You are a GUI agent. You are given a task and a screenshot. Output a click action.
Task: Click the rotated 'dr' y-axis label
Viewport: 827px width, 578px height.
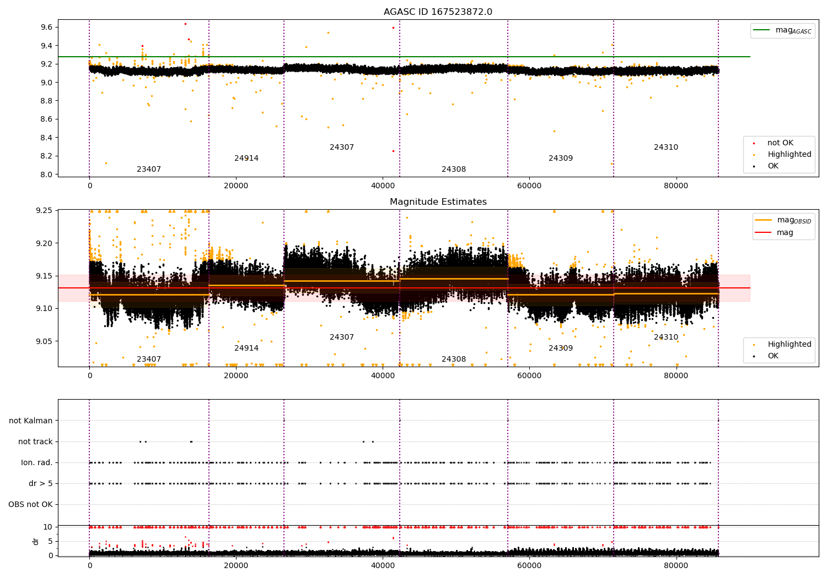[36, 541]
